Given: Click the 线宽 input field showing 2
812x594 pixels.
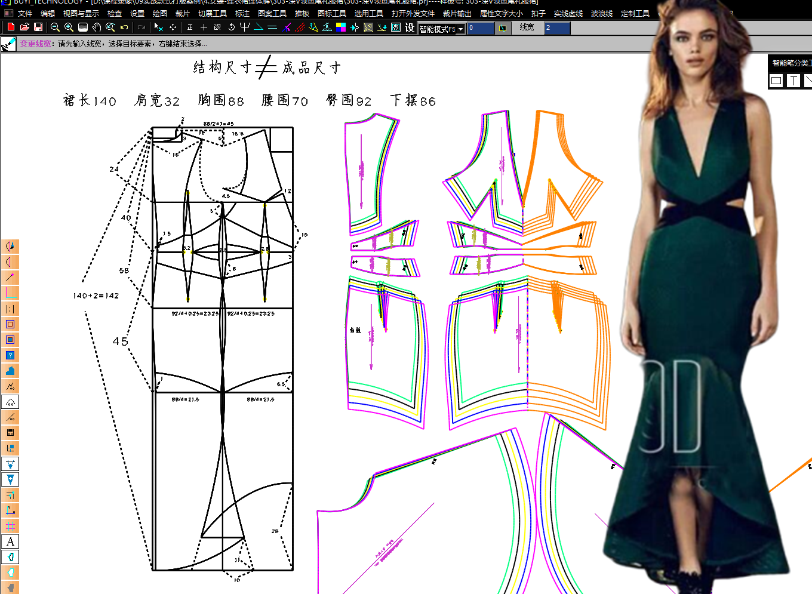Looking at the screenshot, I should 558,28.
